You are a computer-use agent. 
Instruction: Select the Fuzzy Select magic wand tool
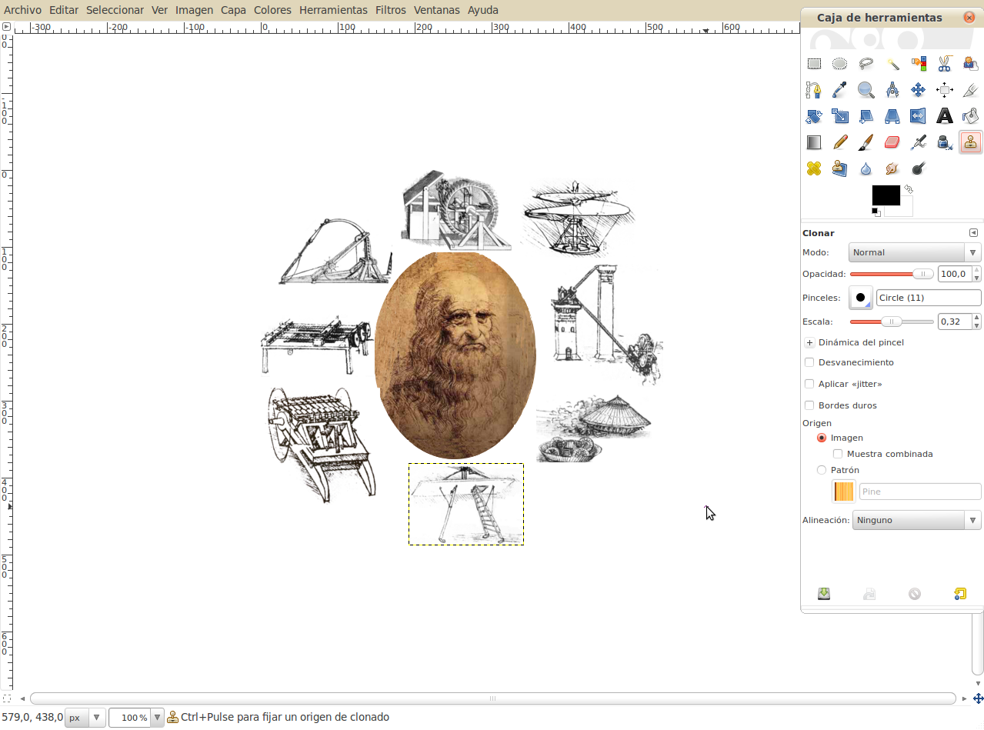892,63
